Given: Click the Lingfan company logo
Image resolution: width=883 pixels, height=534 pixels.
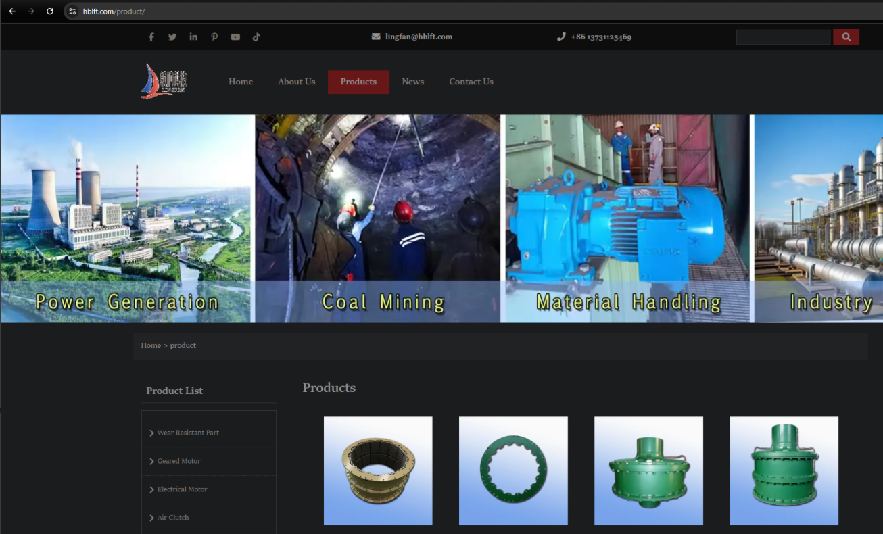Looking at the screenshot, I should 164,82.
